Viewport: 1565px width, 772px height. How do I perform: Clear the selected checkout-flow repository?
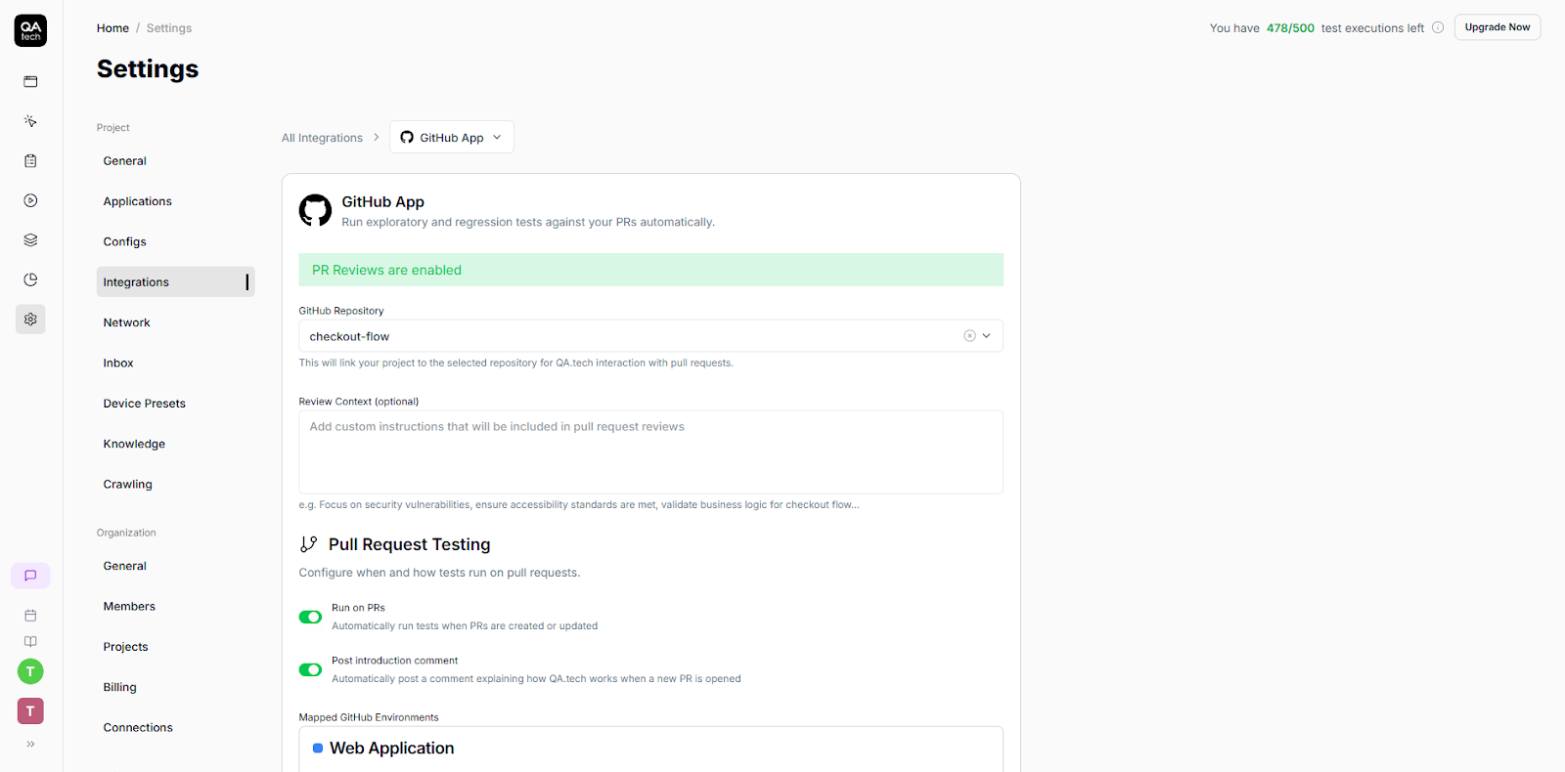pyautogui.click(x=969, y=336)
